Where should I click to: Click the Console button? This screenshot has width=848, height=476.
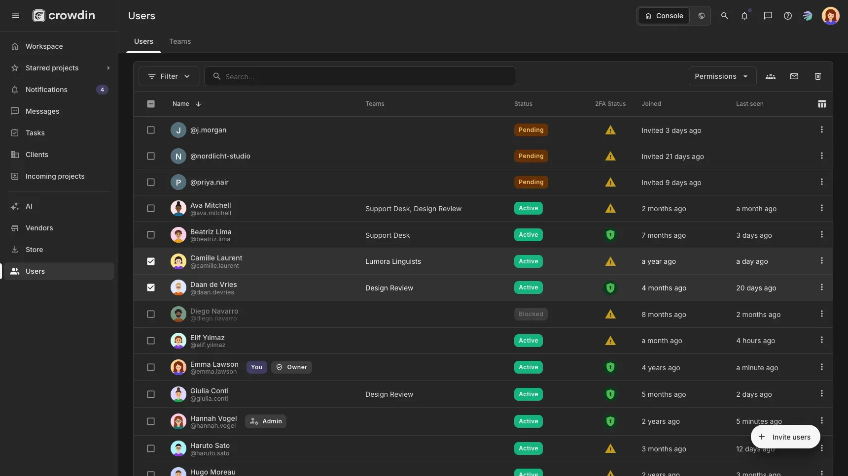click(x=664, y=16)
